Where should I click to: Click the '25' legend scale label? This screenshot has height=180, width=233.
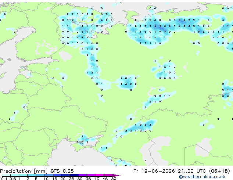coord(71,179)
